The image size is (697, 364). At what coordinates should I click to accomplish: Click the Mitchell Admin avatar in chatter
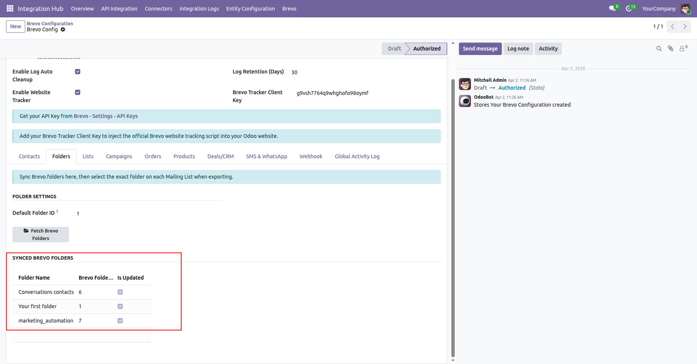(465, 84)
